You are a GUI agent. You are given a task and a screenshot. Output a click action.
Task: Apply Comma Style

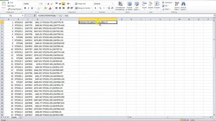(x=104, y=8)
